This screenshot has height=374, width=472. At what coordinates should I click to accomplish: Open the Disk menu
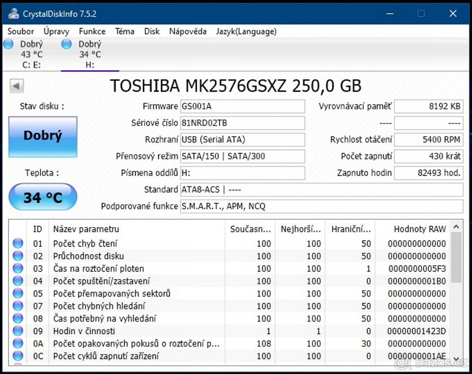[x=152, y=31]
